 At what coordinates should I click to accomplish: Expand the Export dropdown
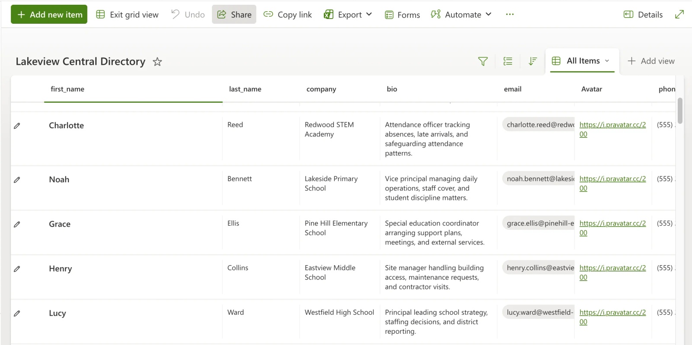tap(348, 14)
